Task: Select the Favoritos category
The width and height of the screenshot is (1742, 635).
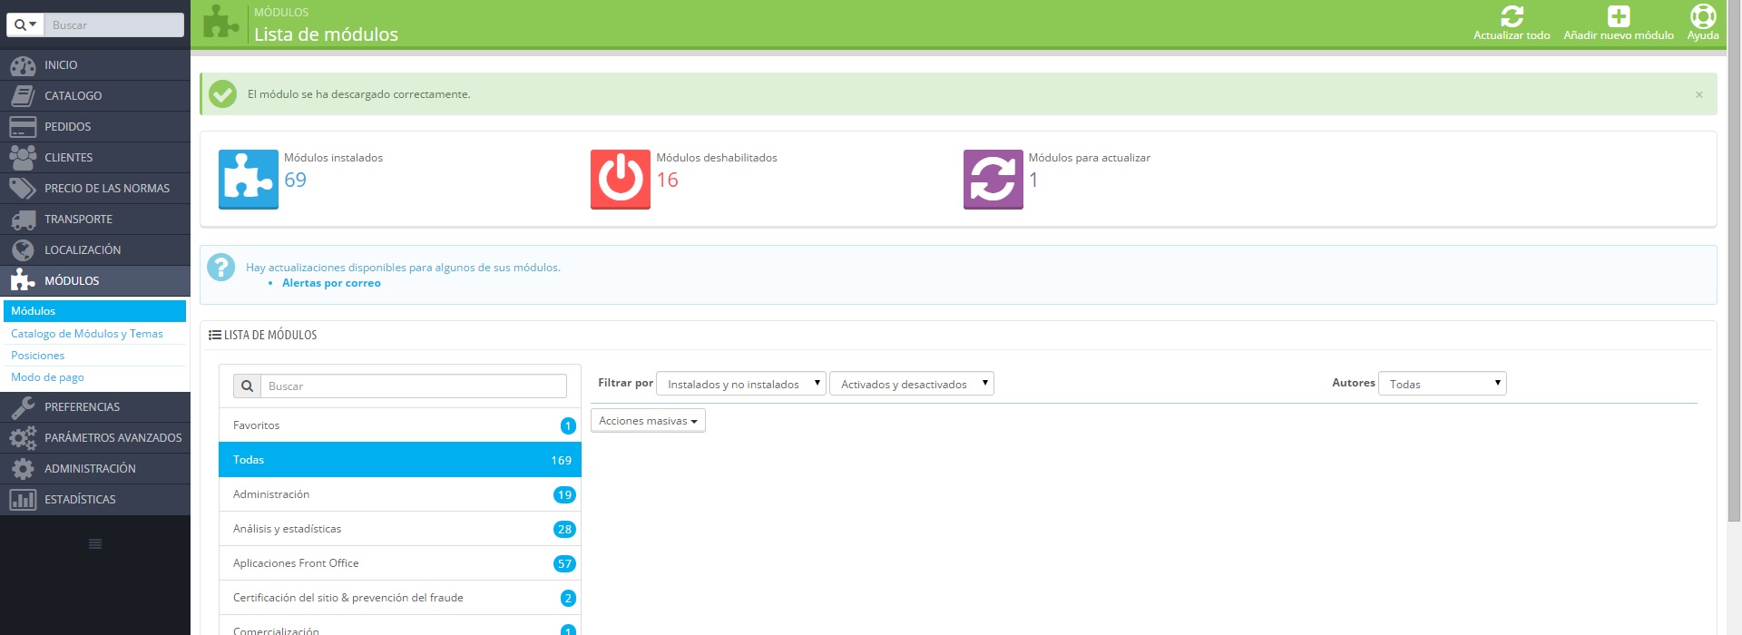Action: coord(400,425)
